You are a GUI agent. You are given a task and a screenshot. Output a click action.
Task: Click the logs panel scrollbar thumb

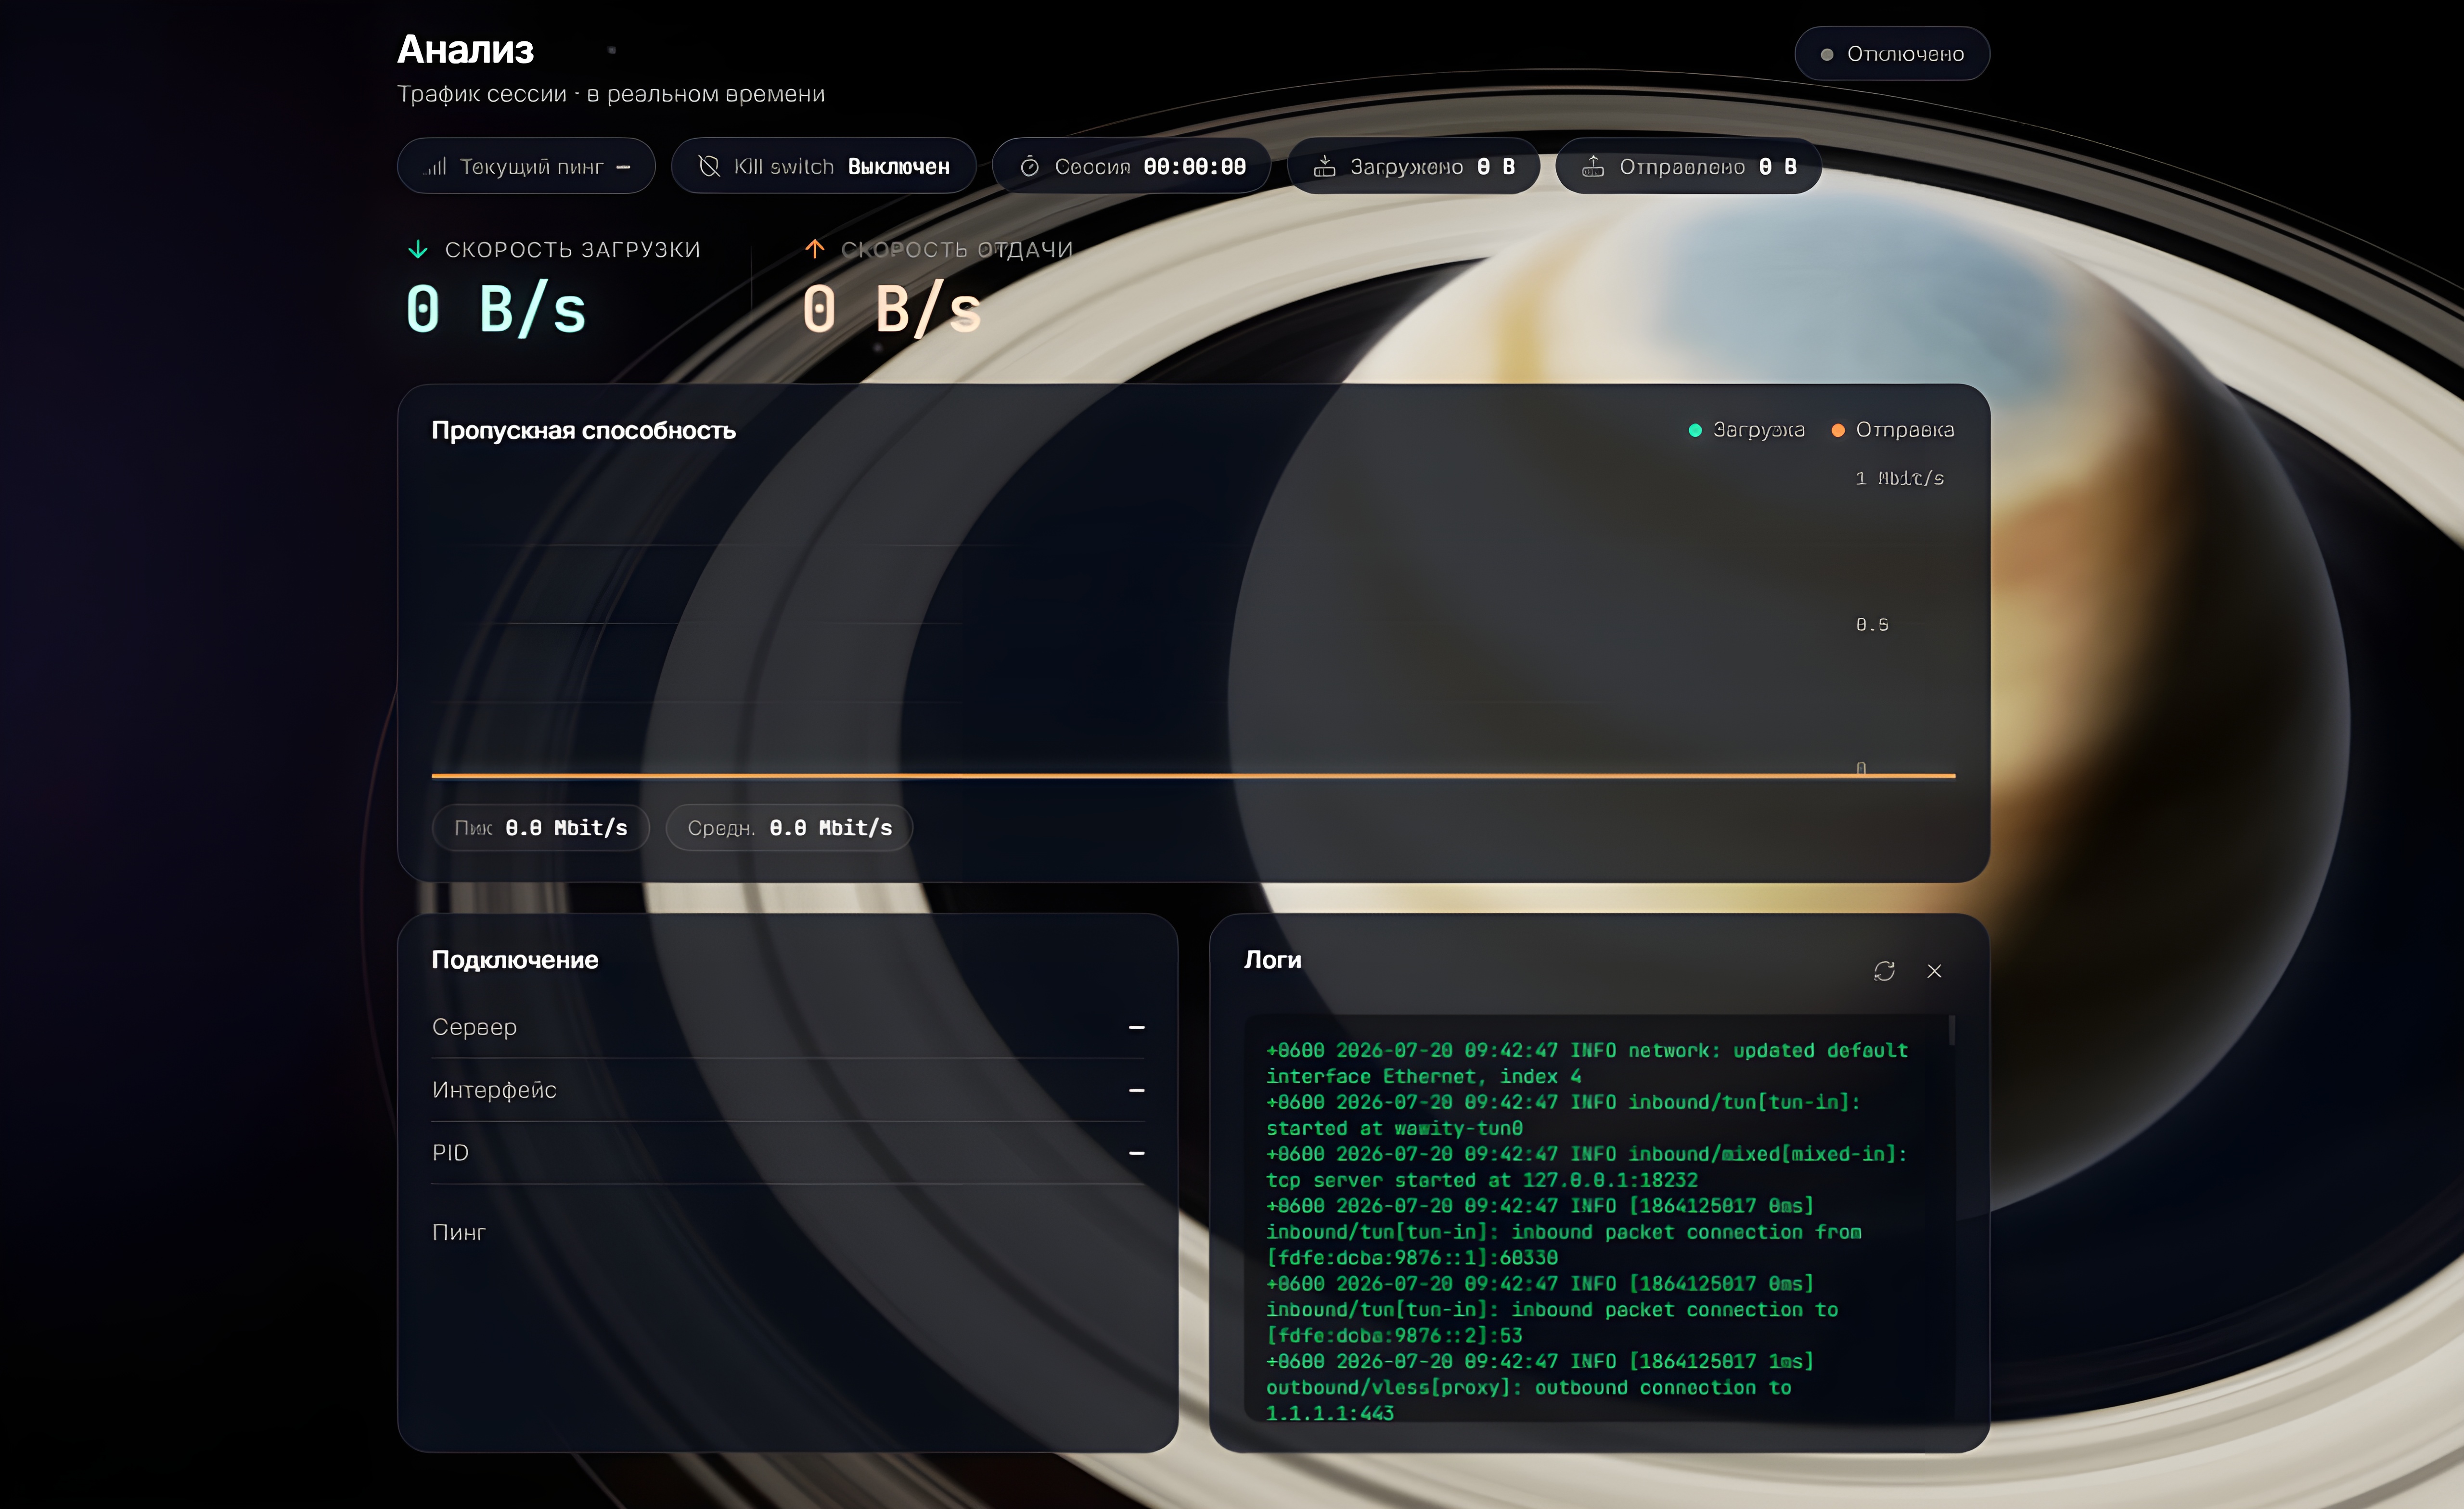[x=1952, y=1030]
